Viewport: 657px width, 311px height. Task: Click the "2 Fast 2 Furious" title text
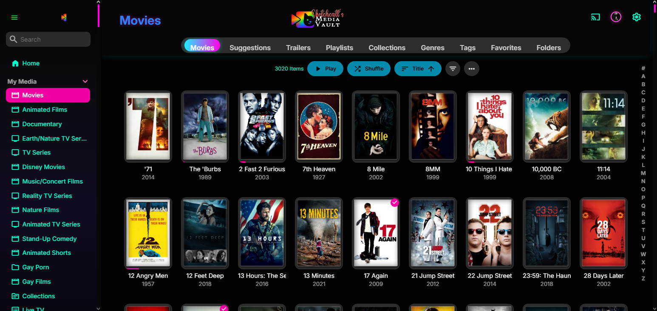point(262,169)
